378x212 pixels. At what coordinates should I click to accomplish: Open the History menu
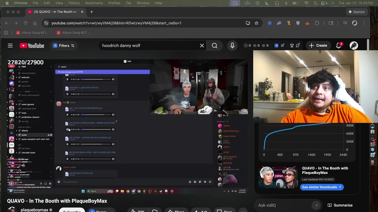74,3
